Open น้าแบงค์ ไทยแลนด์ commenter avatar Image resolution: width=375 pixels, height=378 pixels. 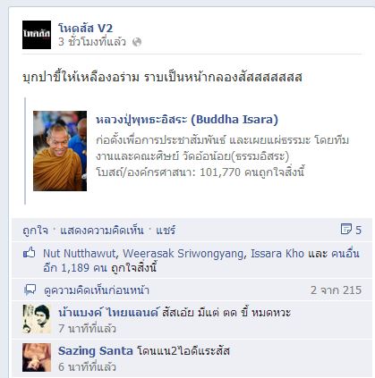coord(37,319)
